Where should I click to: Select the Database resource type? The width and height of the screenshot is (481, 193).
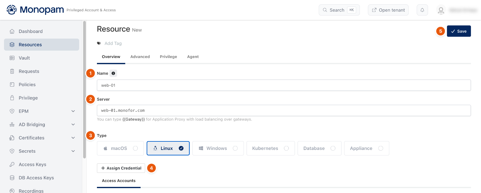(x=319, y=148)
